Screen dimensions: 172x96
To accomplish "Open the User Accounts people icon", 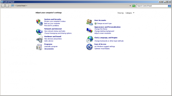I will [x=89, y=22].
